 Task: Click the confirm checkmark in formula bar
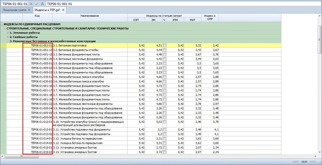pos(37,4)
